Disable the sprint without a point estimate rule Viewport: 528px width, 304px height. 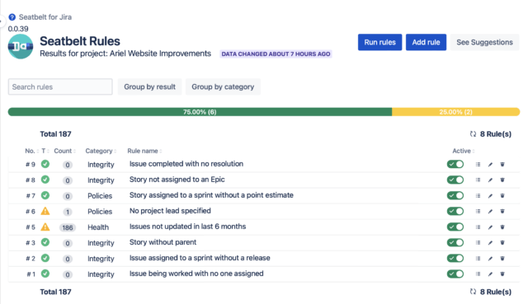coord(455,195)
